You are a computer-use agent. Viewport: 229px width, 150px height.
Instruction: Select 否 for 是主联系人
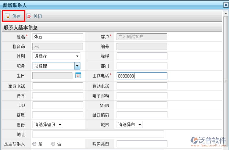pos(53,144)
